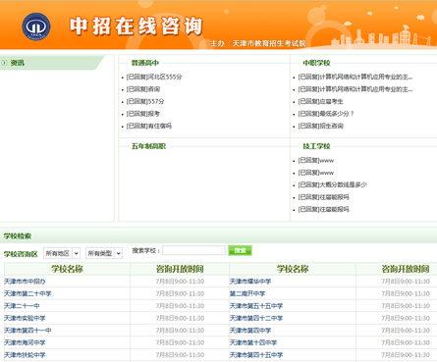
Task: Open the 普通高中 section heading
Action: pos(145,63)
